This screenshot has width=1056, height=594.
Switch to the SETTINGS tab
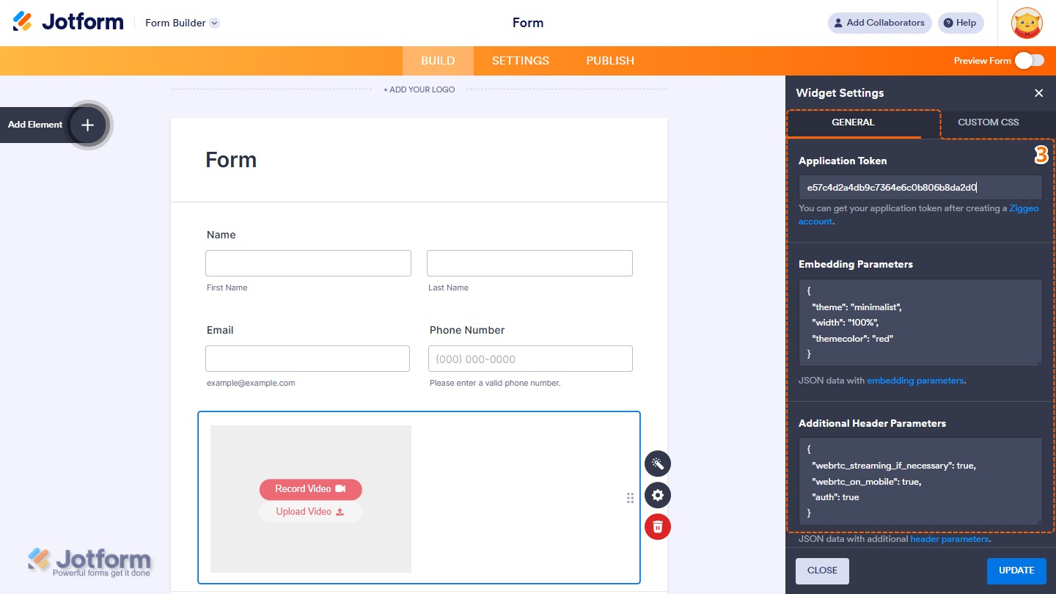tap(520, 61)
